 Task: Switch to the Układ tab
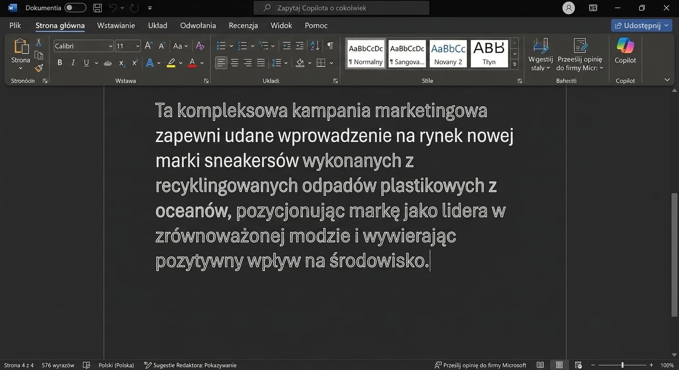click(158, 26)
